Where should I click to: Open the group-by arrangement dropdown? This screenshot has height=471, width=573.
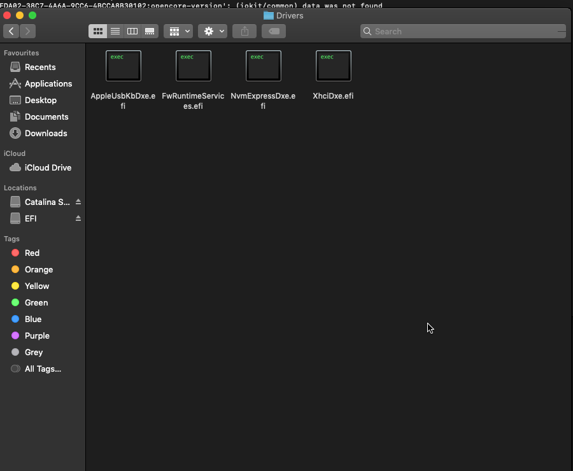point(178,31)
